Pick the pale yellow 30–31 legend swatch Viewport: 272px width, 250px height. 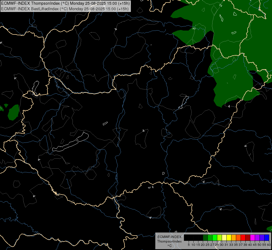(224, 237)
